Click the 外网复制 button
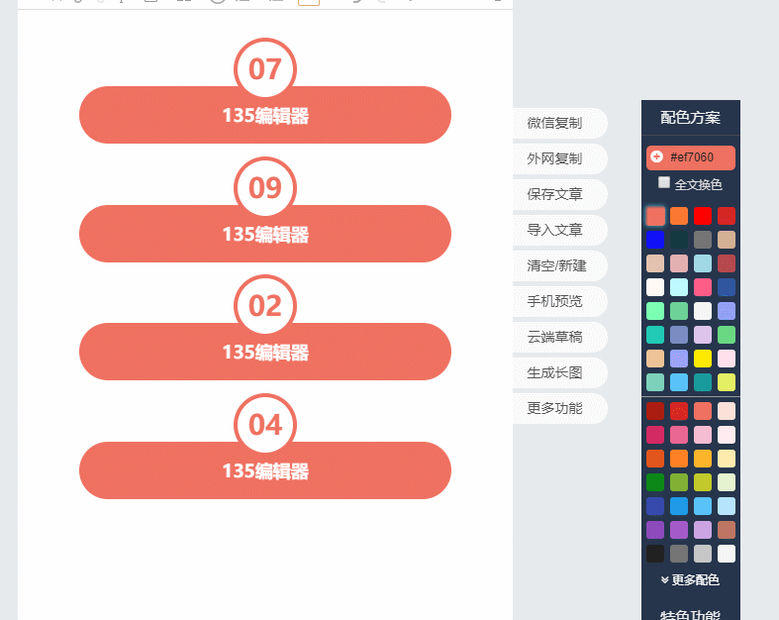Screen dimensions: 779x620 click(x=555, y=158)
